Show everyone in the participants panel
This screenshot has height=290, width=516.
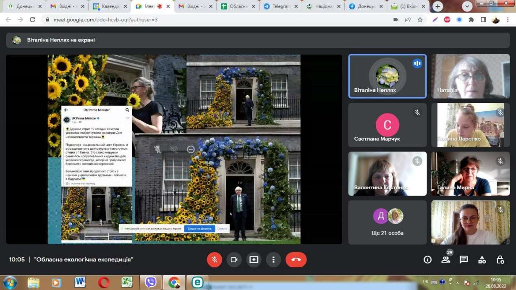click(445, 260)
